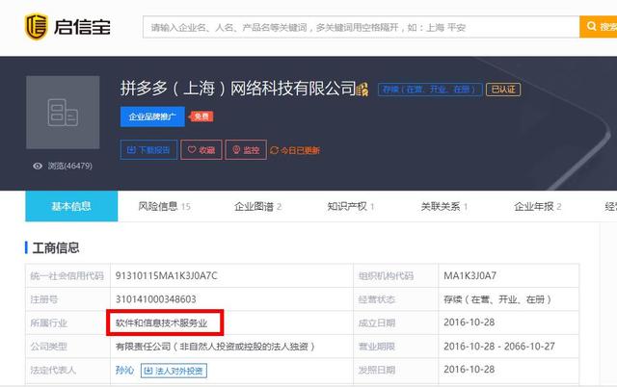Open the 知识产权 tab
This screenshot has height=387, width=617.
click(351, 206)
